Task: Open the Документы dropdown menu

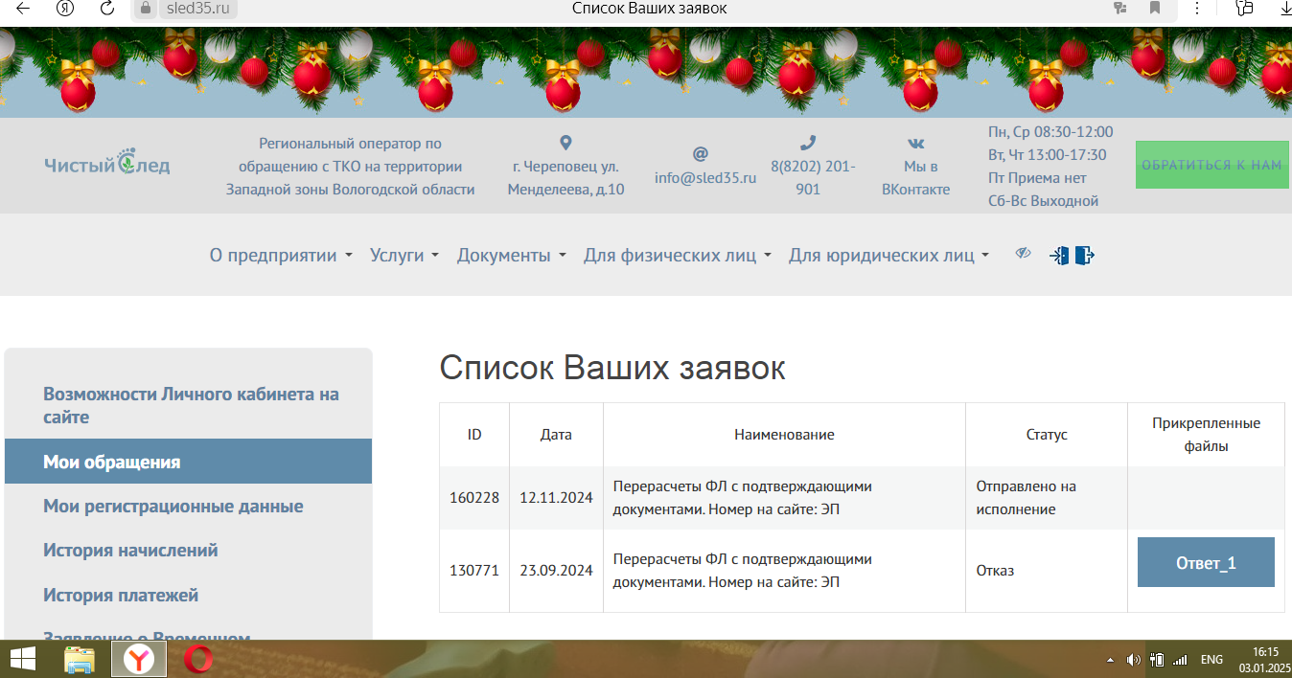Action: (511, 256)
